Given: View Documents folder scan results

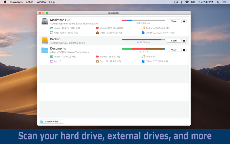Looking at the screenshot, I should (174, 50).
